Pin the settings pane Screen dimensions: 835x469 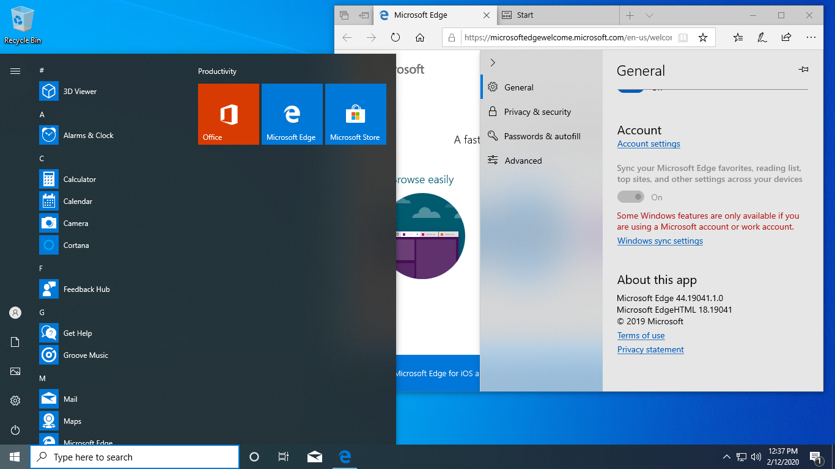pyautogui.click(x=804, y=70)
